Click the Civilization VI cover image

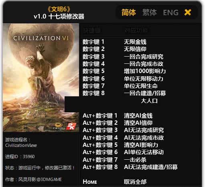41,77
